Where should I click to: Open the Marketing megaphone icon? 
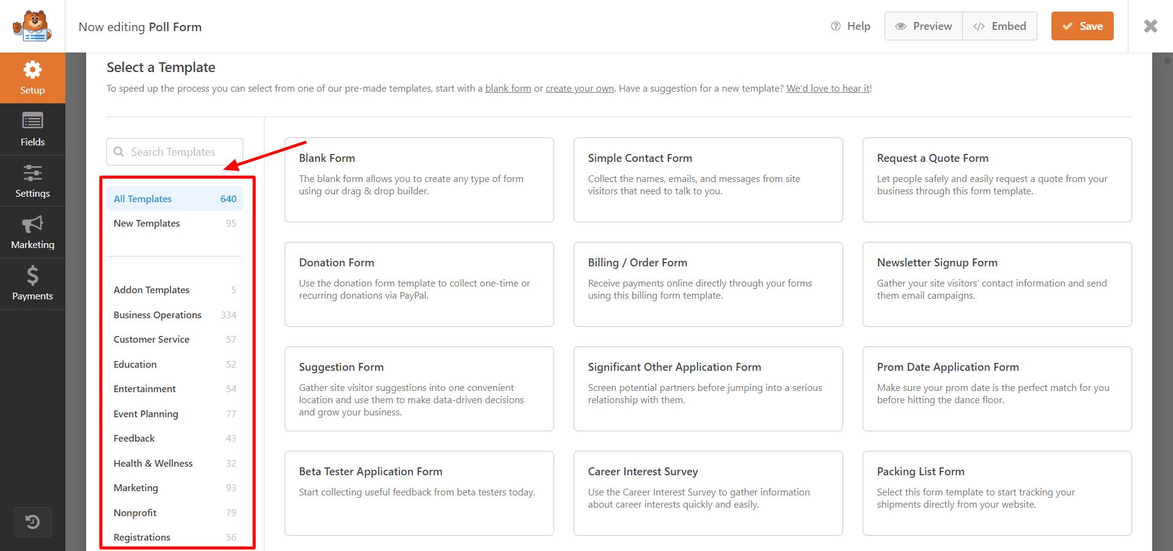point(32,225)
